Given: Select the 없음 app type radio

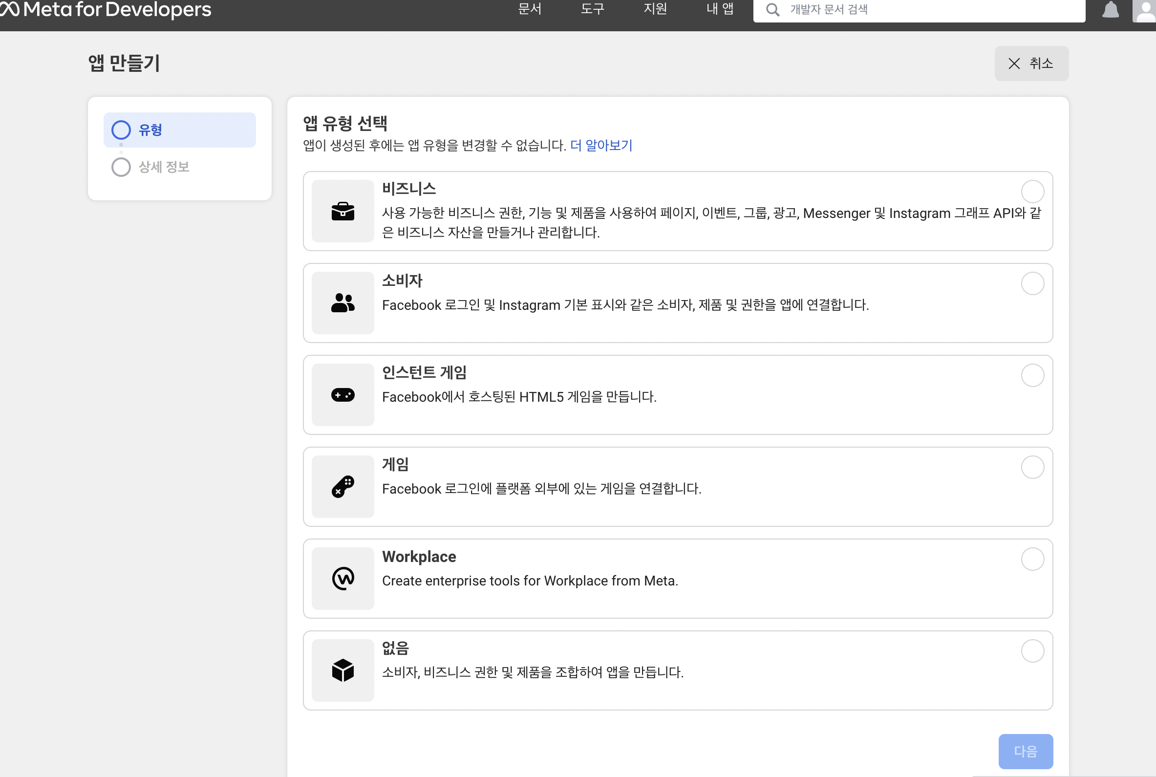Looking at the screenshot, I should click(1032, 650).
